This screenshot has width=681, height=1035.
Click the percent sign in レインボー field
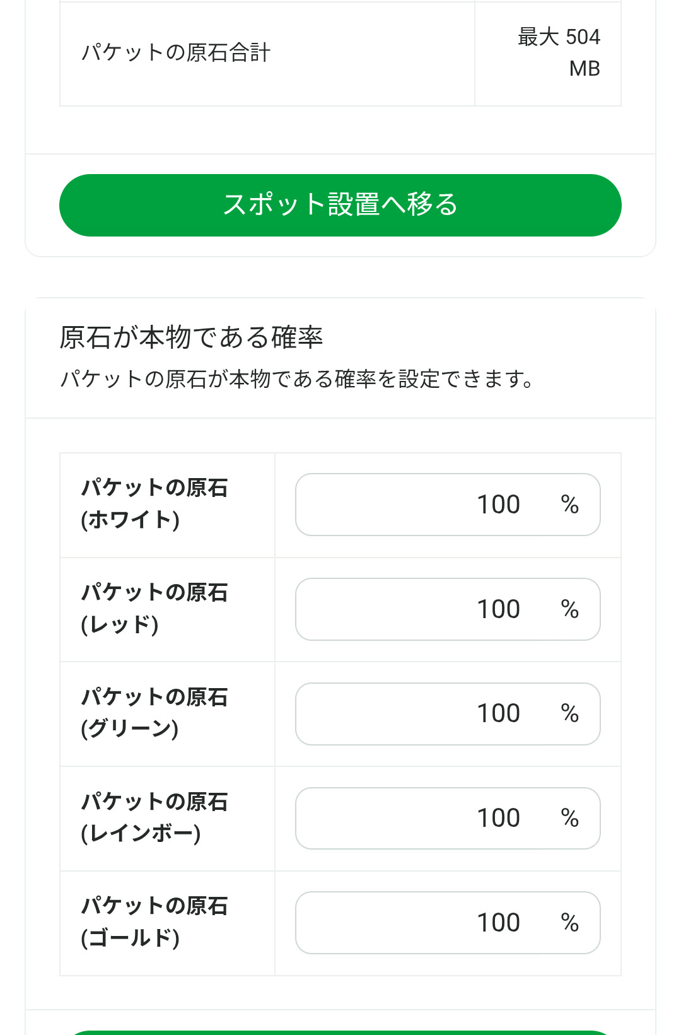[569, 818]
